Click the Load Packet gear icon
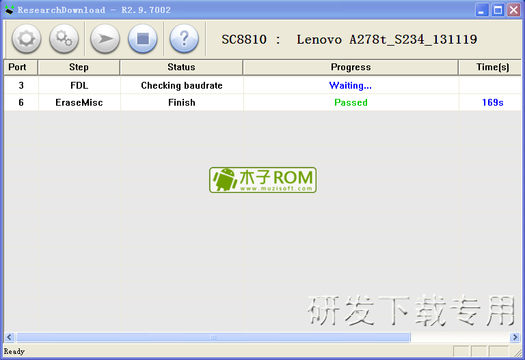Screen dimensions: 525x360 pyautogui.click(x=27, y=39)
